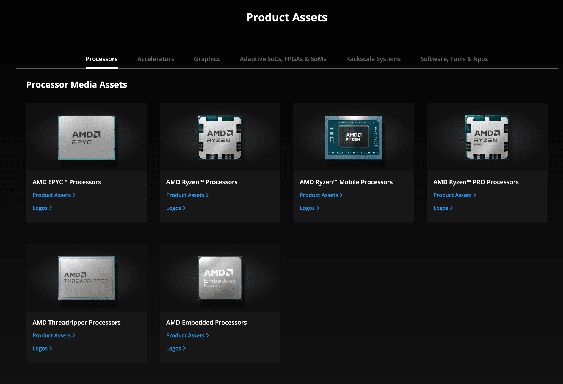Click the Ryzen Mobile chip image
Viewport: 563px width, 384px height.
coord(354,138)
